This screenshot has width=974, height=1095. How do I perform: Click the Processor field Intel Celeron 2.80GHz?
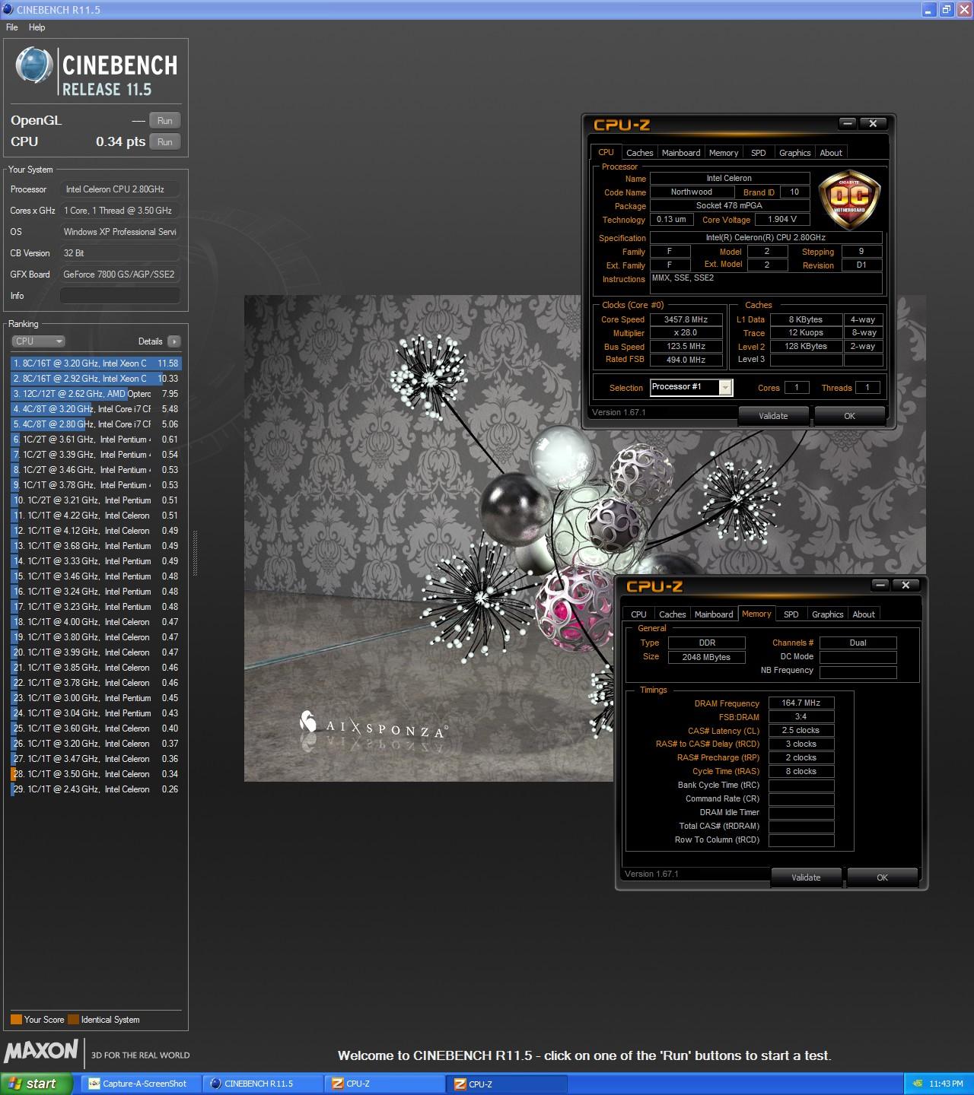[119, 189]
